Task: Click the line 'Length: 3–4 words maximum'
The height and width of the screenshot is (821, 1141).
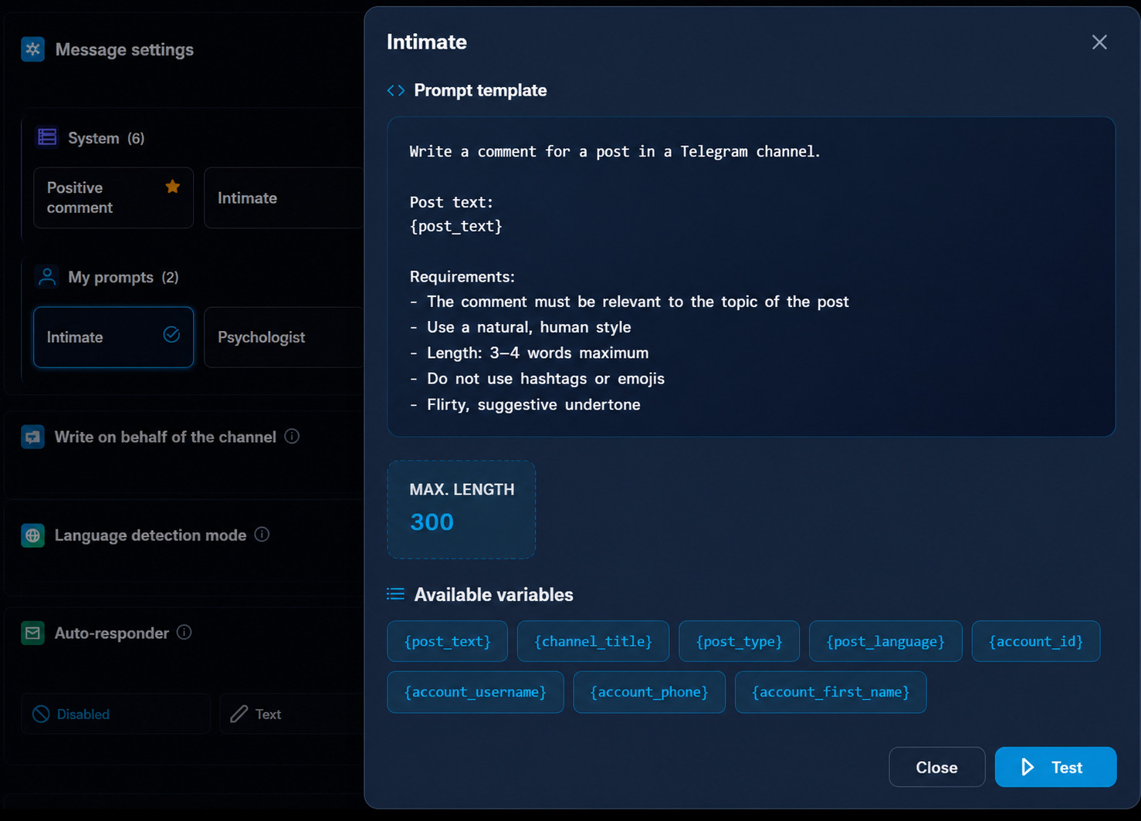Action: 529,353
